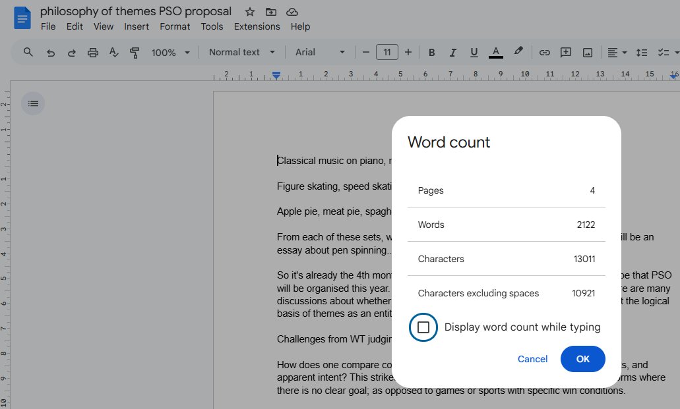
Task: Click the document title text
Action: point(136,11)
